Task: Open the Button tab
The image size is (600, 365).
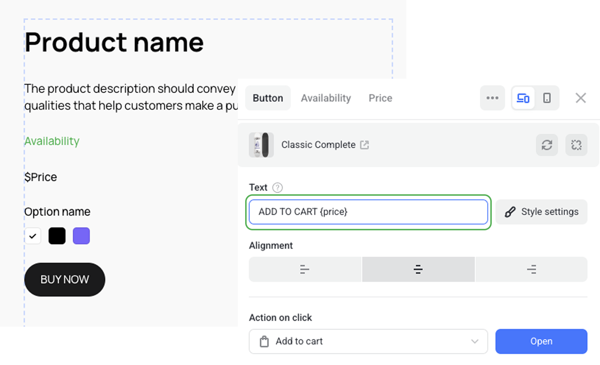Action: pyautogui.click(x=268, y=98)
